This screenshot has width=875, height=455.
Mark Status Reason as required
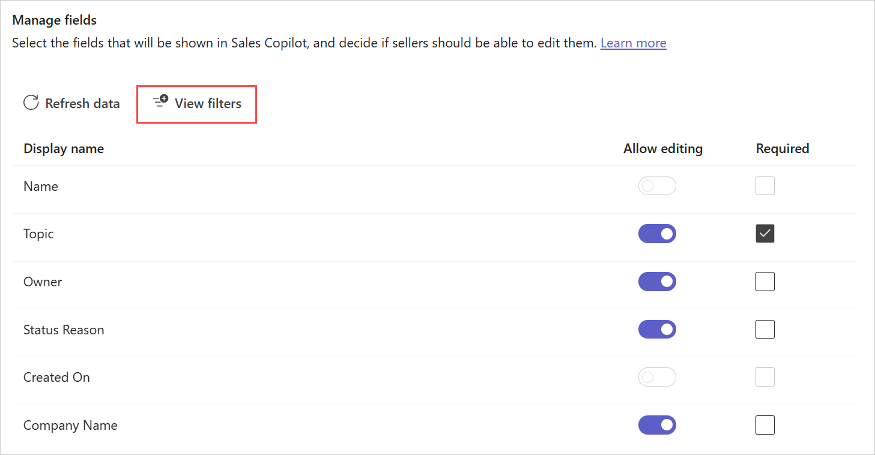(765, 329)
